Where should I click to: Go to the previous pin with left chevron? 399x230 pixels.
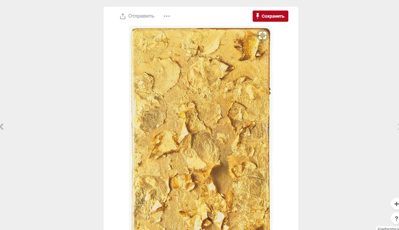pos(2,126)
